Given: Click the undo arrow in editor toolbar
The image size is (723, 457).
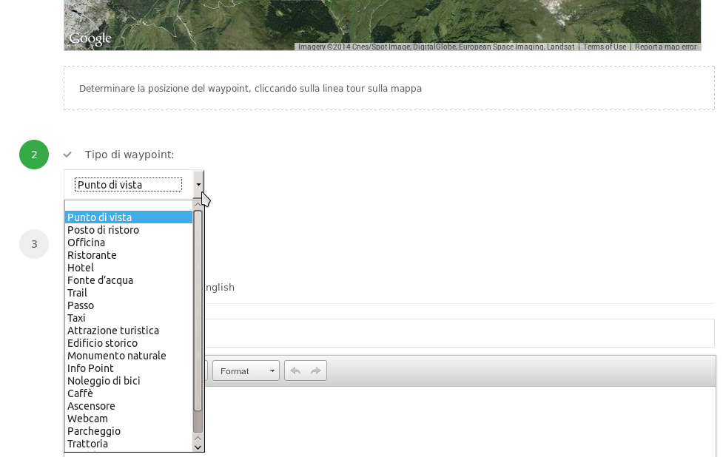Looking at the screenshot, I should (x=295, y=370).
